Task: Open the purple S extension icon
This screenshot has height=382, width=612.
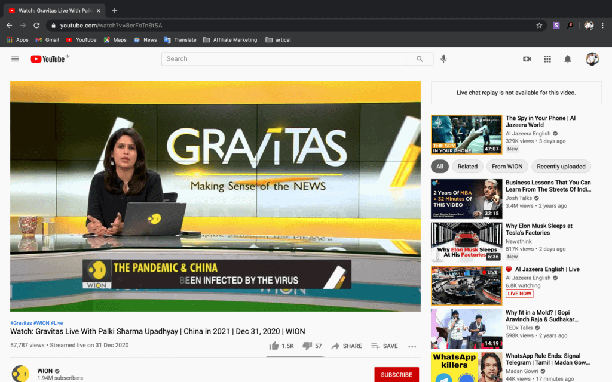Action: [x=556, y=25]
